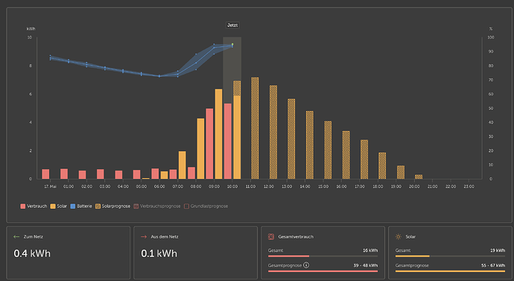Click the 0.1 kWh Aus dem Netz value
This screenshot has width=514, height=281.
click(159, 253)
